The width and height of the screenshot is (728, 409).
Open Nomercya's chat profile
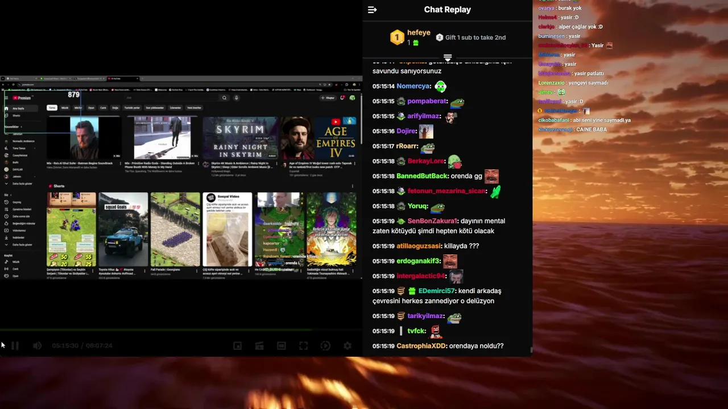[413, 86]
